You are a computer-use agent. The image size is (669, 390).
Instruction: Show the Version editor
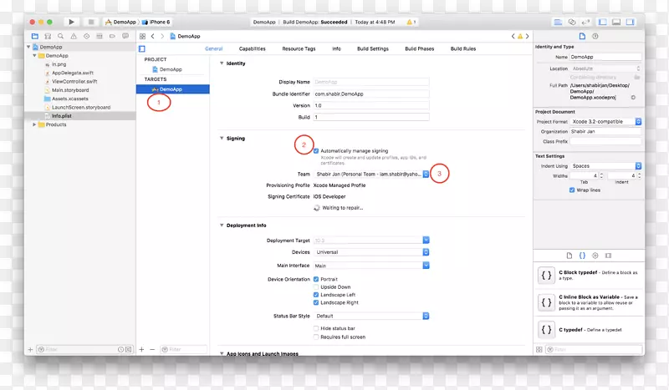(x=586, y=22)
